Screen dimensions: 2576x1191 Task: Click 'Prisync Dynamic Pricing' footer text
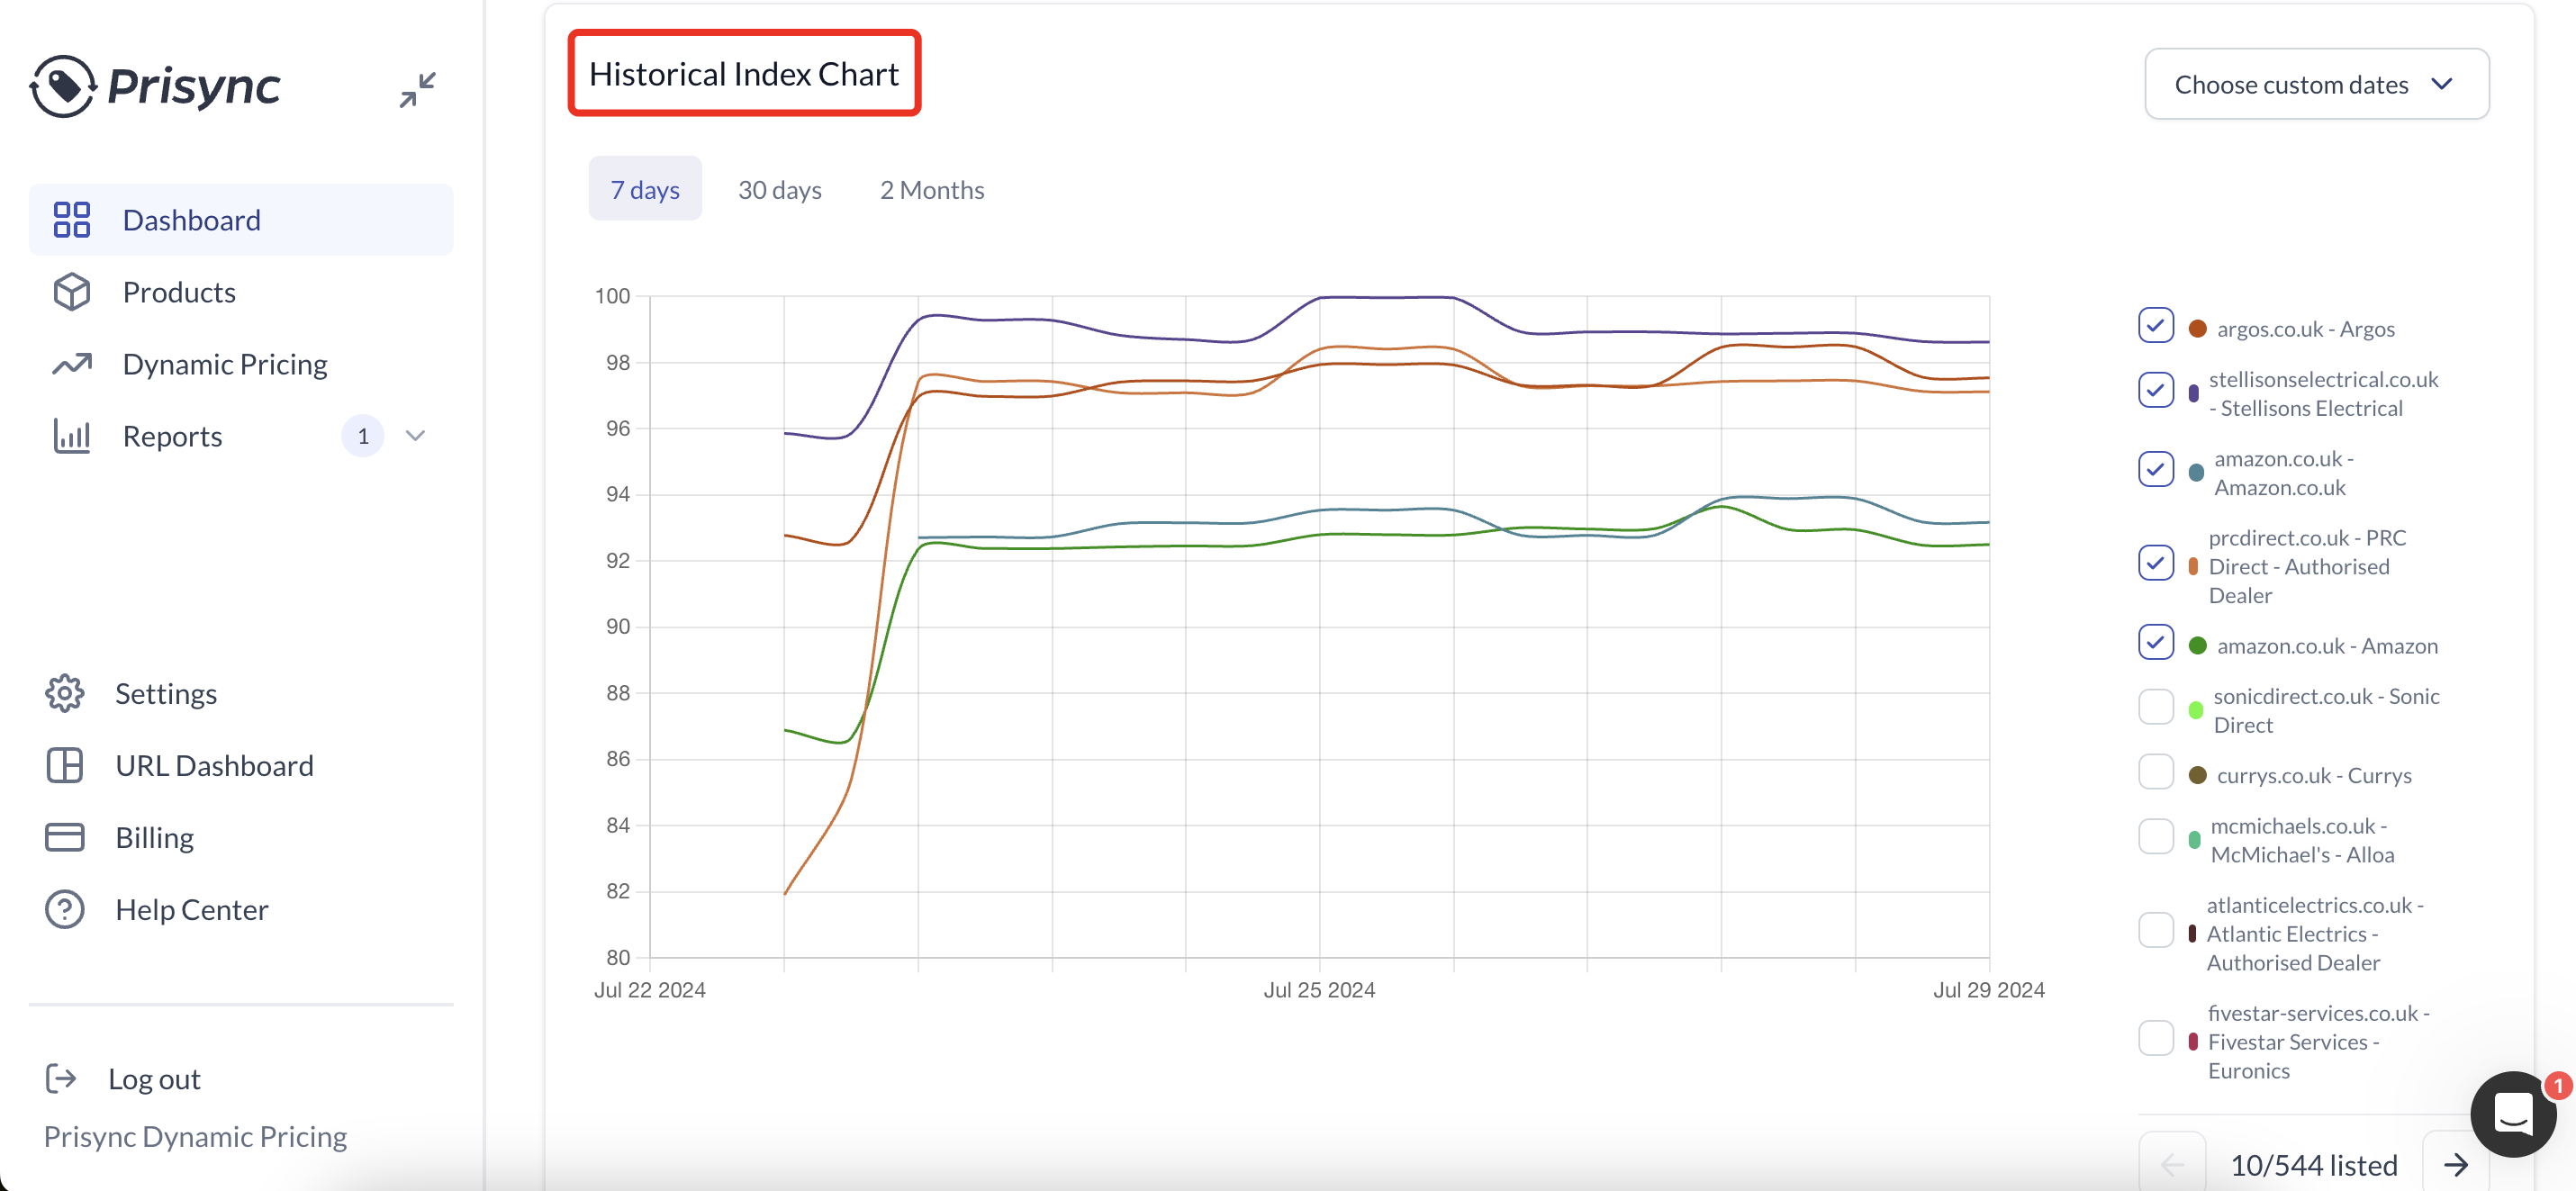tap(195, 1136)
